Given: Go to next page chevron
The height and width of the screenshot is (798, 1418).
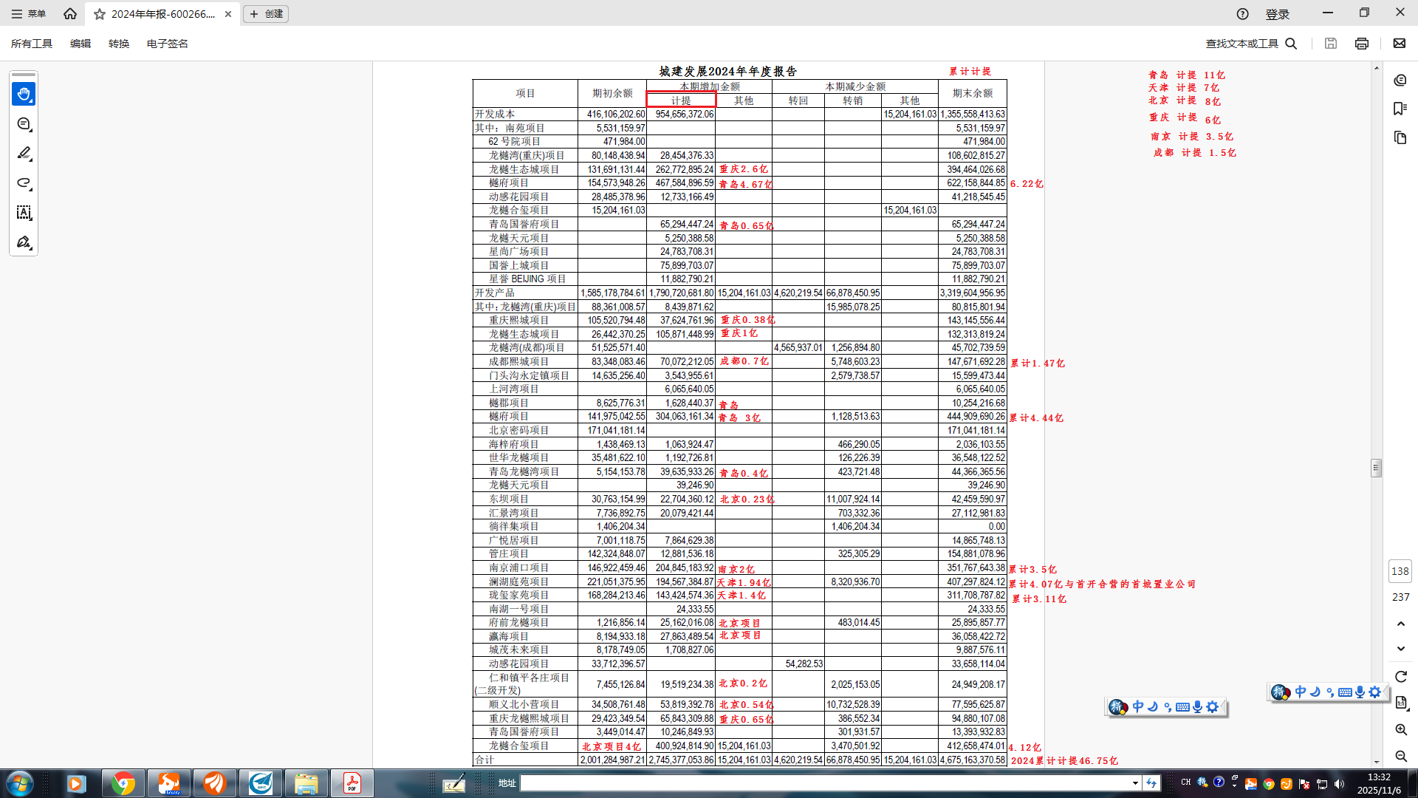Looking at the screenshot, I should [x=1401, y=649].
